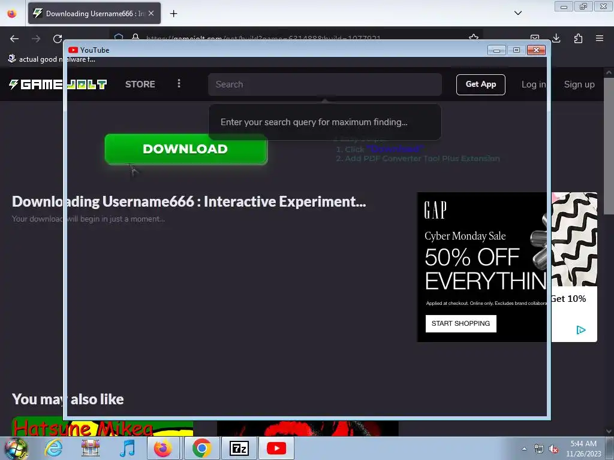Focus the Game Jolt Search field
This screenshot has width=614, height=460.
coord(324,84)
